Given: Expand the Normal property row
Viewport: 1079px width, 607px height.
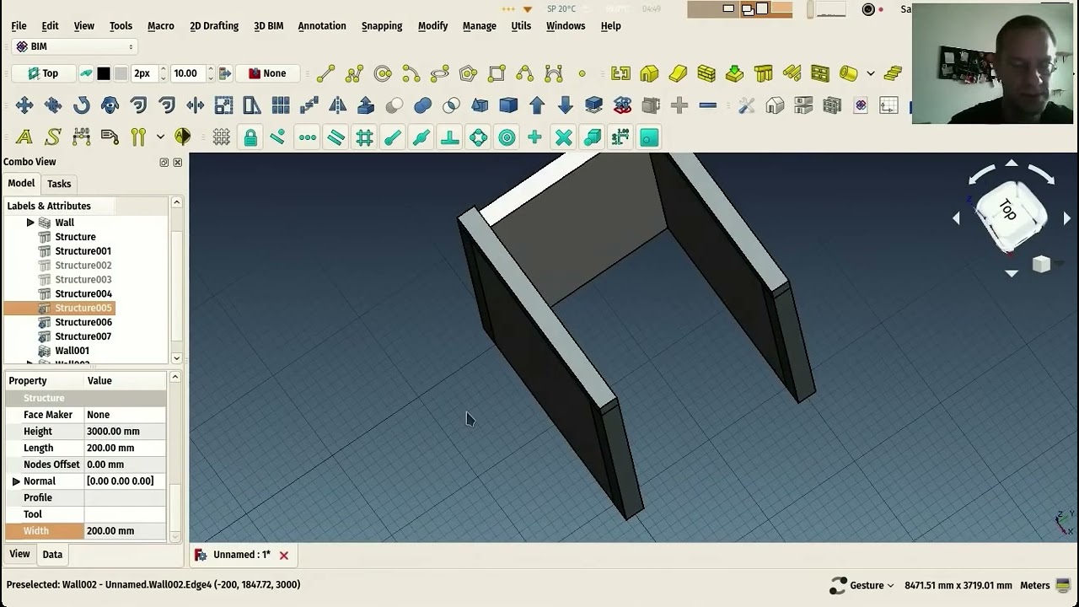Looking at the screenshot, I should coord(15,481).
